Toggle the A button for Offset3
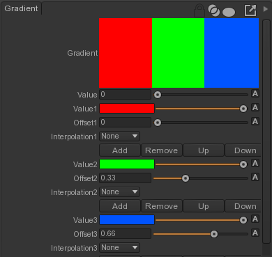Screen dimensions: 272x257 (x=255, y=233)
